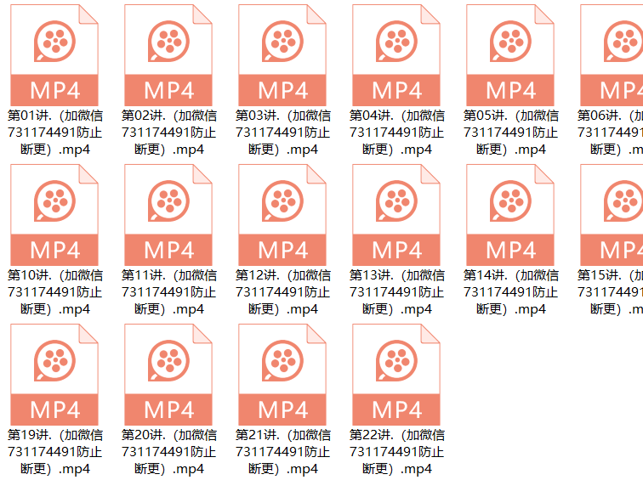Click the file name starting 第19讲
This screenshot has height=480, width=643.
point(55,452)
